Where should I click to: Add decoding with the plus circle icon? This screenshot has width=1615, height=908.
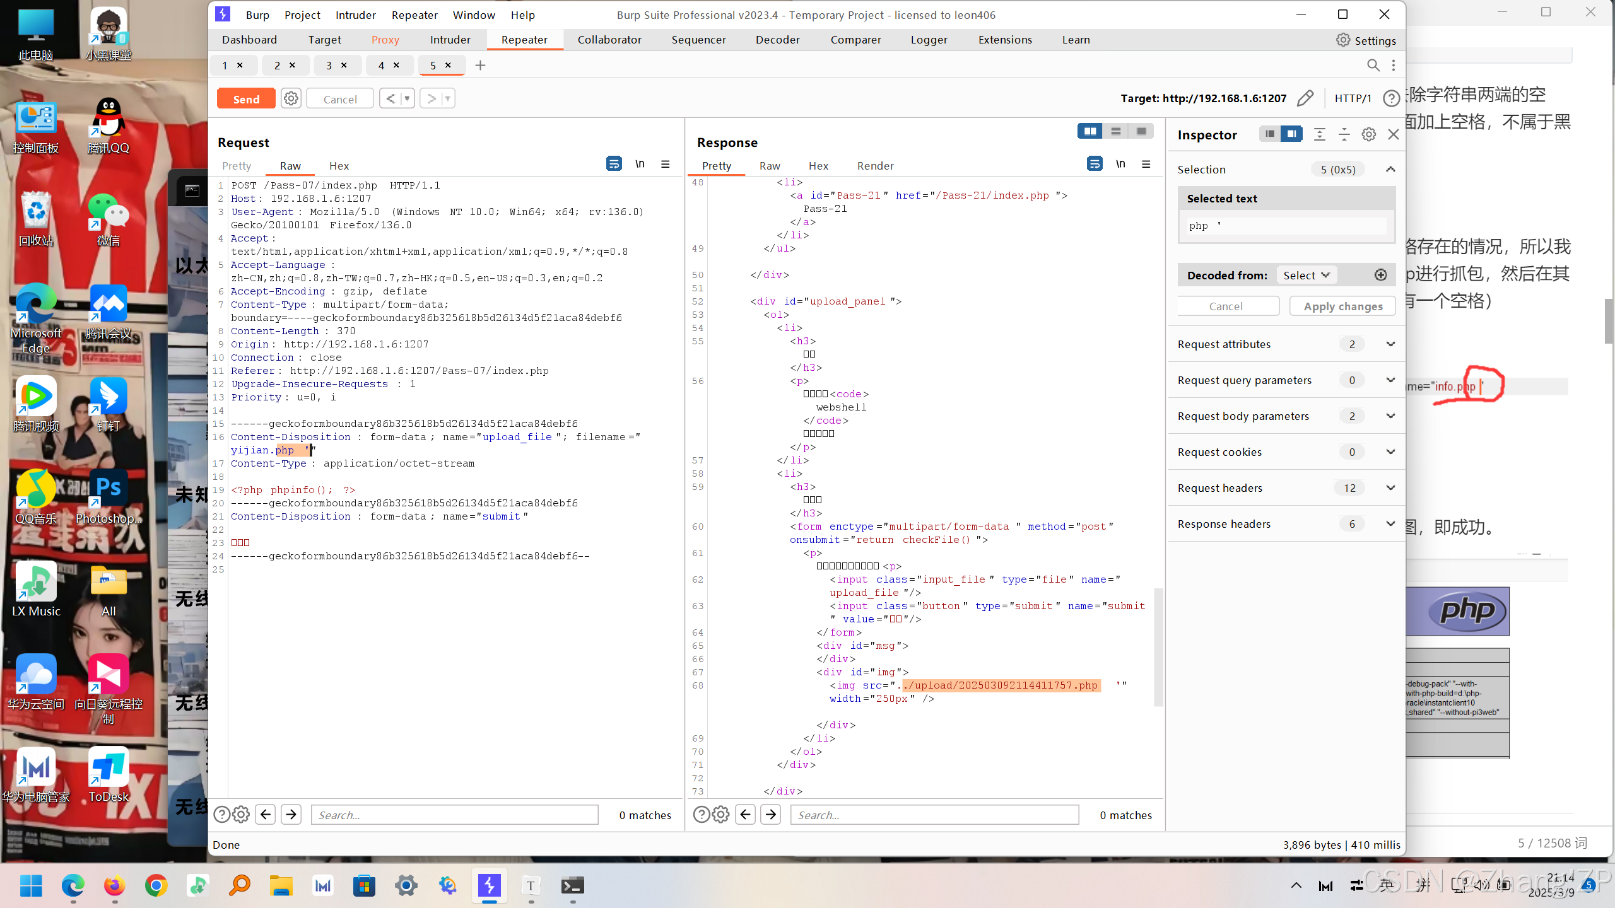[x=1380, y=275]
